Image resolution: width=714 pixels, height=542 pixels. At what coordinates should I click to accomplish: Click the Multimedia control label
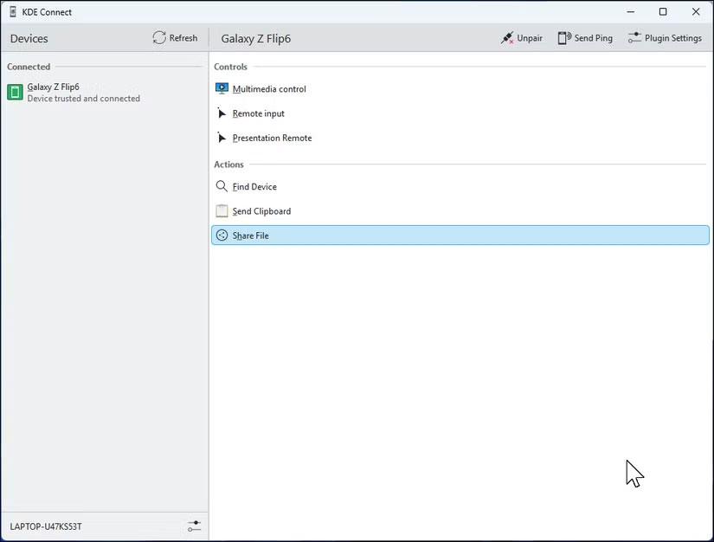pos(269,89)
